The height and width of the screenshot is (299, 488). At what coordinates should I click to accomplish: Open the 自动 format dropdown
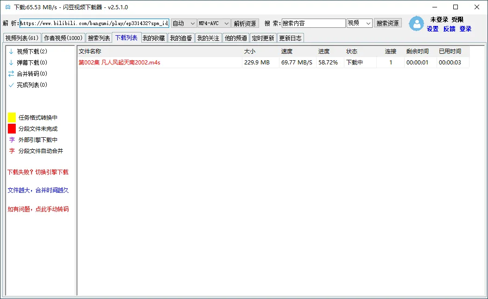point(183,23)
